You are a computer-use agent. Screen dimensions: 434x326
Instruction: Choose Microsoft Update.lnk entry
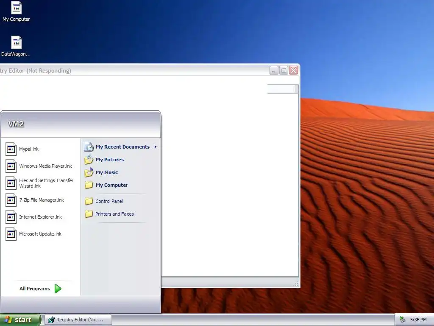coord(40,234)
